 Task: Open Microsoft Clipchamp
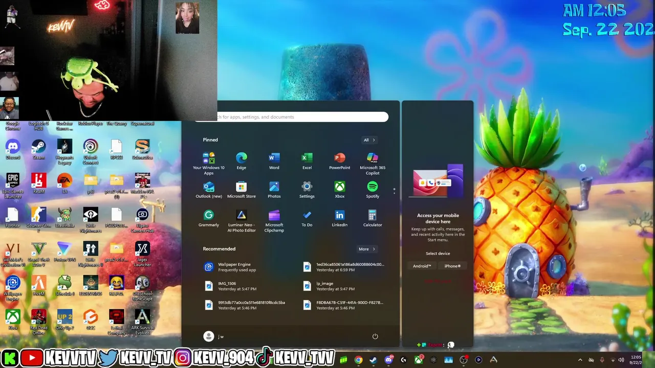pyautogui.click(x=274, y=221)
